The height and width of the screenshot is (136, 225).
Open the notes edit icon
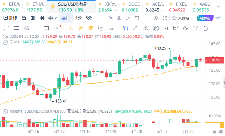point(175,28)
